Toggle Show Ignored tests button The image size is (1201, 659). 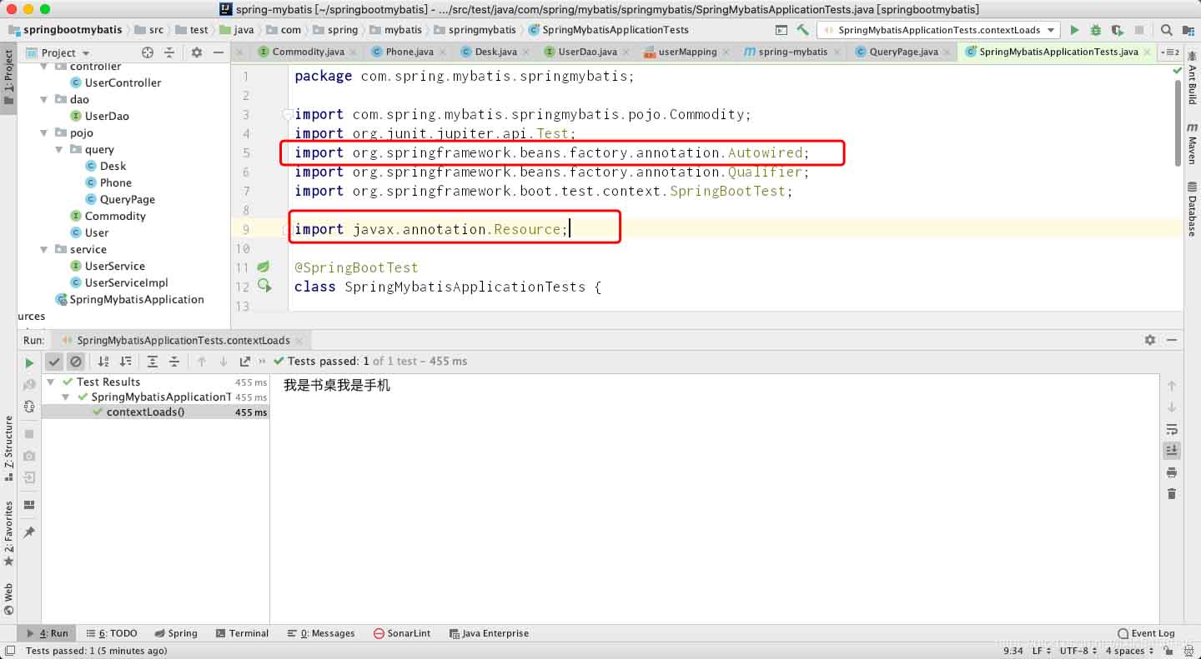click(x=76, y=362)
